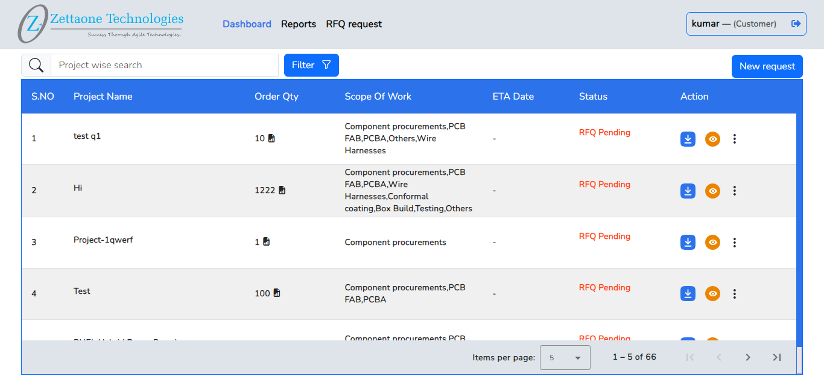View the Test project via eye icon

coord(712,294)
